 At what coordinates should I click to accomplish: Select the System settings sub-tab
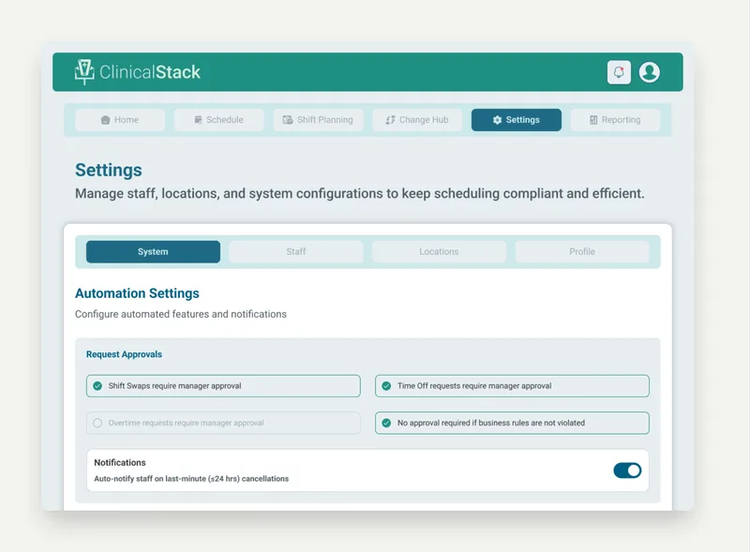click(153, 251)
